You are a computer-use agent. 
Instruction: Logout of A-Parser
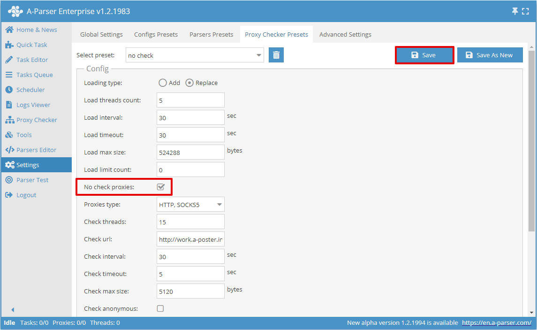tap(26, 195)
